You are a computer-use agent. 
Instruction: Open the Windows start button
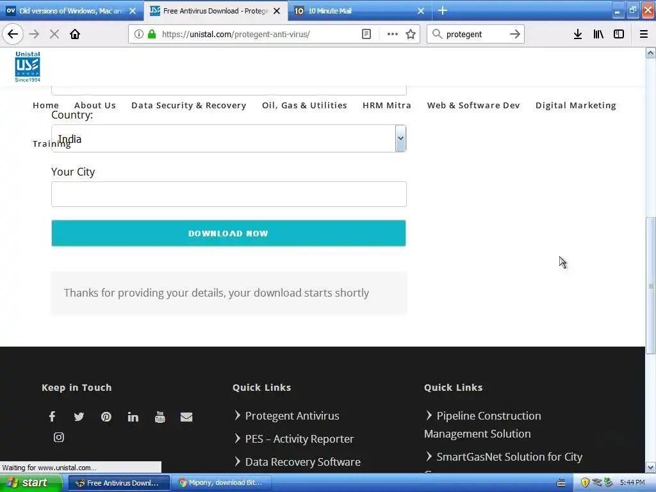point(31,482)
